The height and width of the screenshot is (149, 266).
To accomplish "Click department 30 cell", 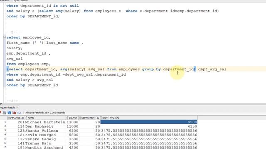I will (x=90, y=126).
